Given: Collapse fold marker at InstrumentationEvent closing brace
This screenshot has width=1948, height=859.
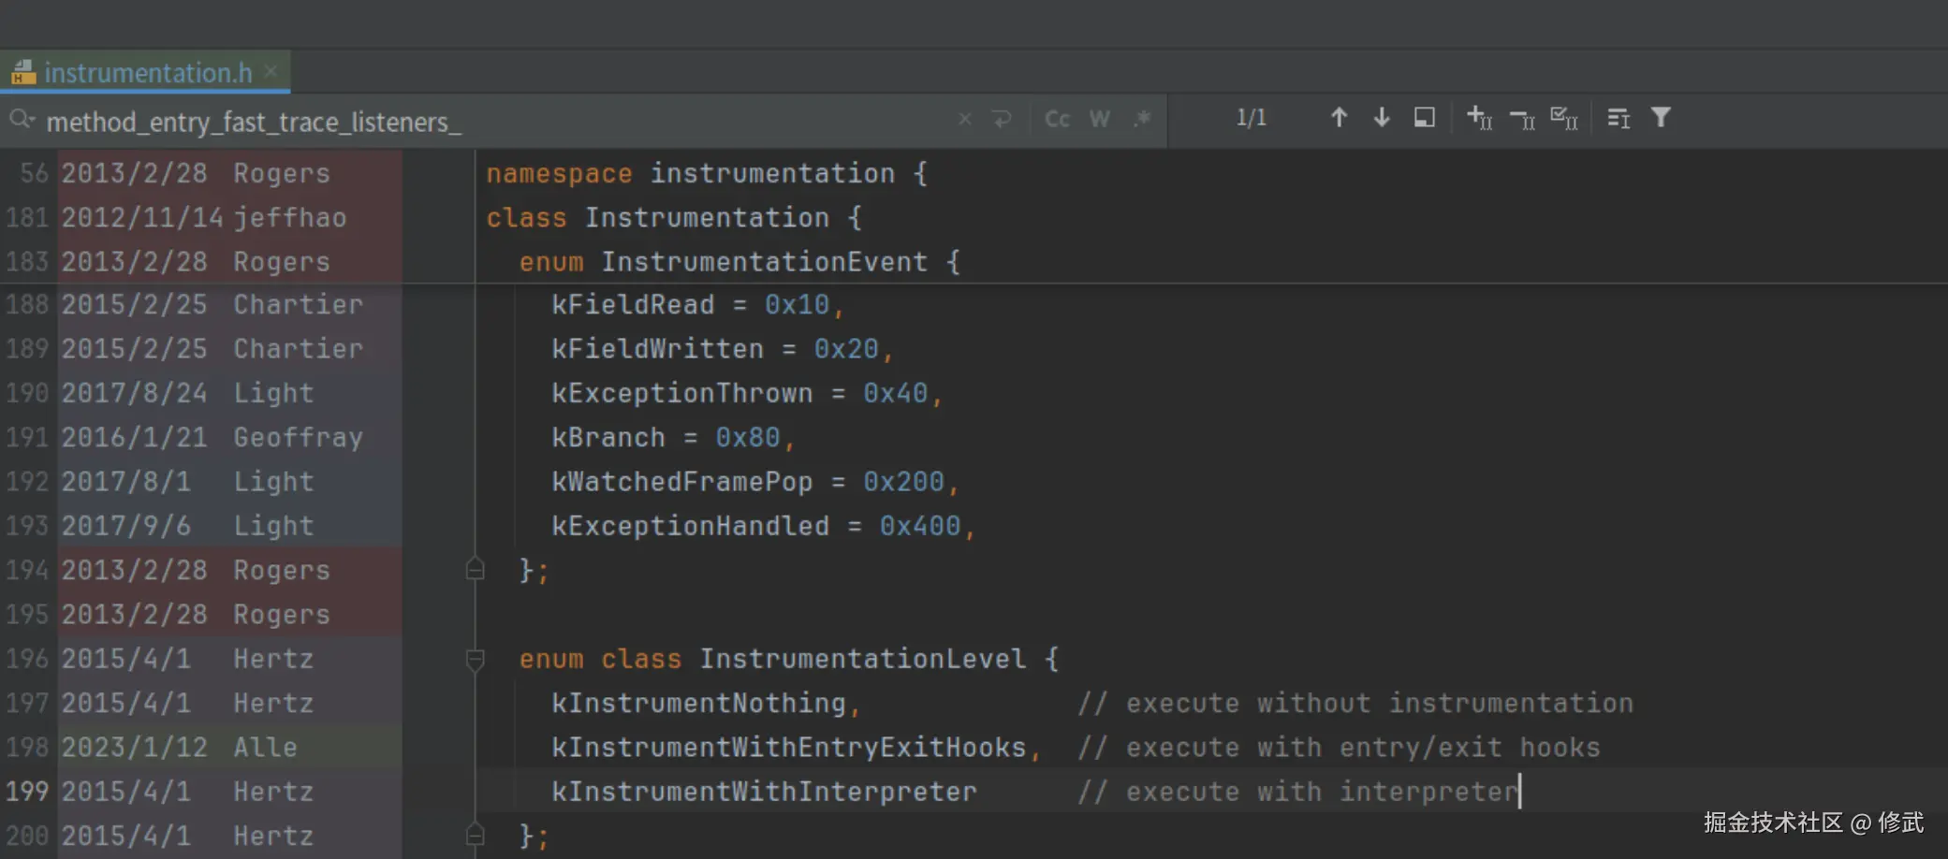Looking at the screenshot, I should pyautogui.click(x=475, y=569).
